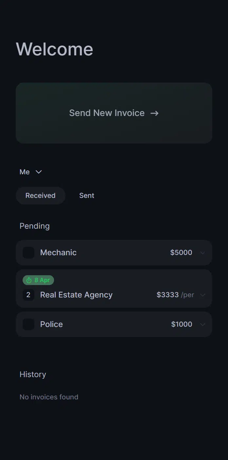This screenshot has height=460, width=228.
Task: Tick the checkbox next to Police
Action: coord(28,324)
